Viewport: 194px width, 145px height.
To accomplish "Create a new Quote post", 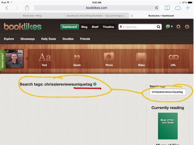I will tap(77, 59).
